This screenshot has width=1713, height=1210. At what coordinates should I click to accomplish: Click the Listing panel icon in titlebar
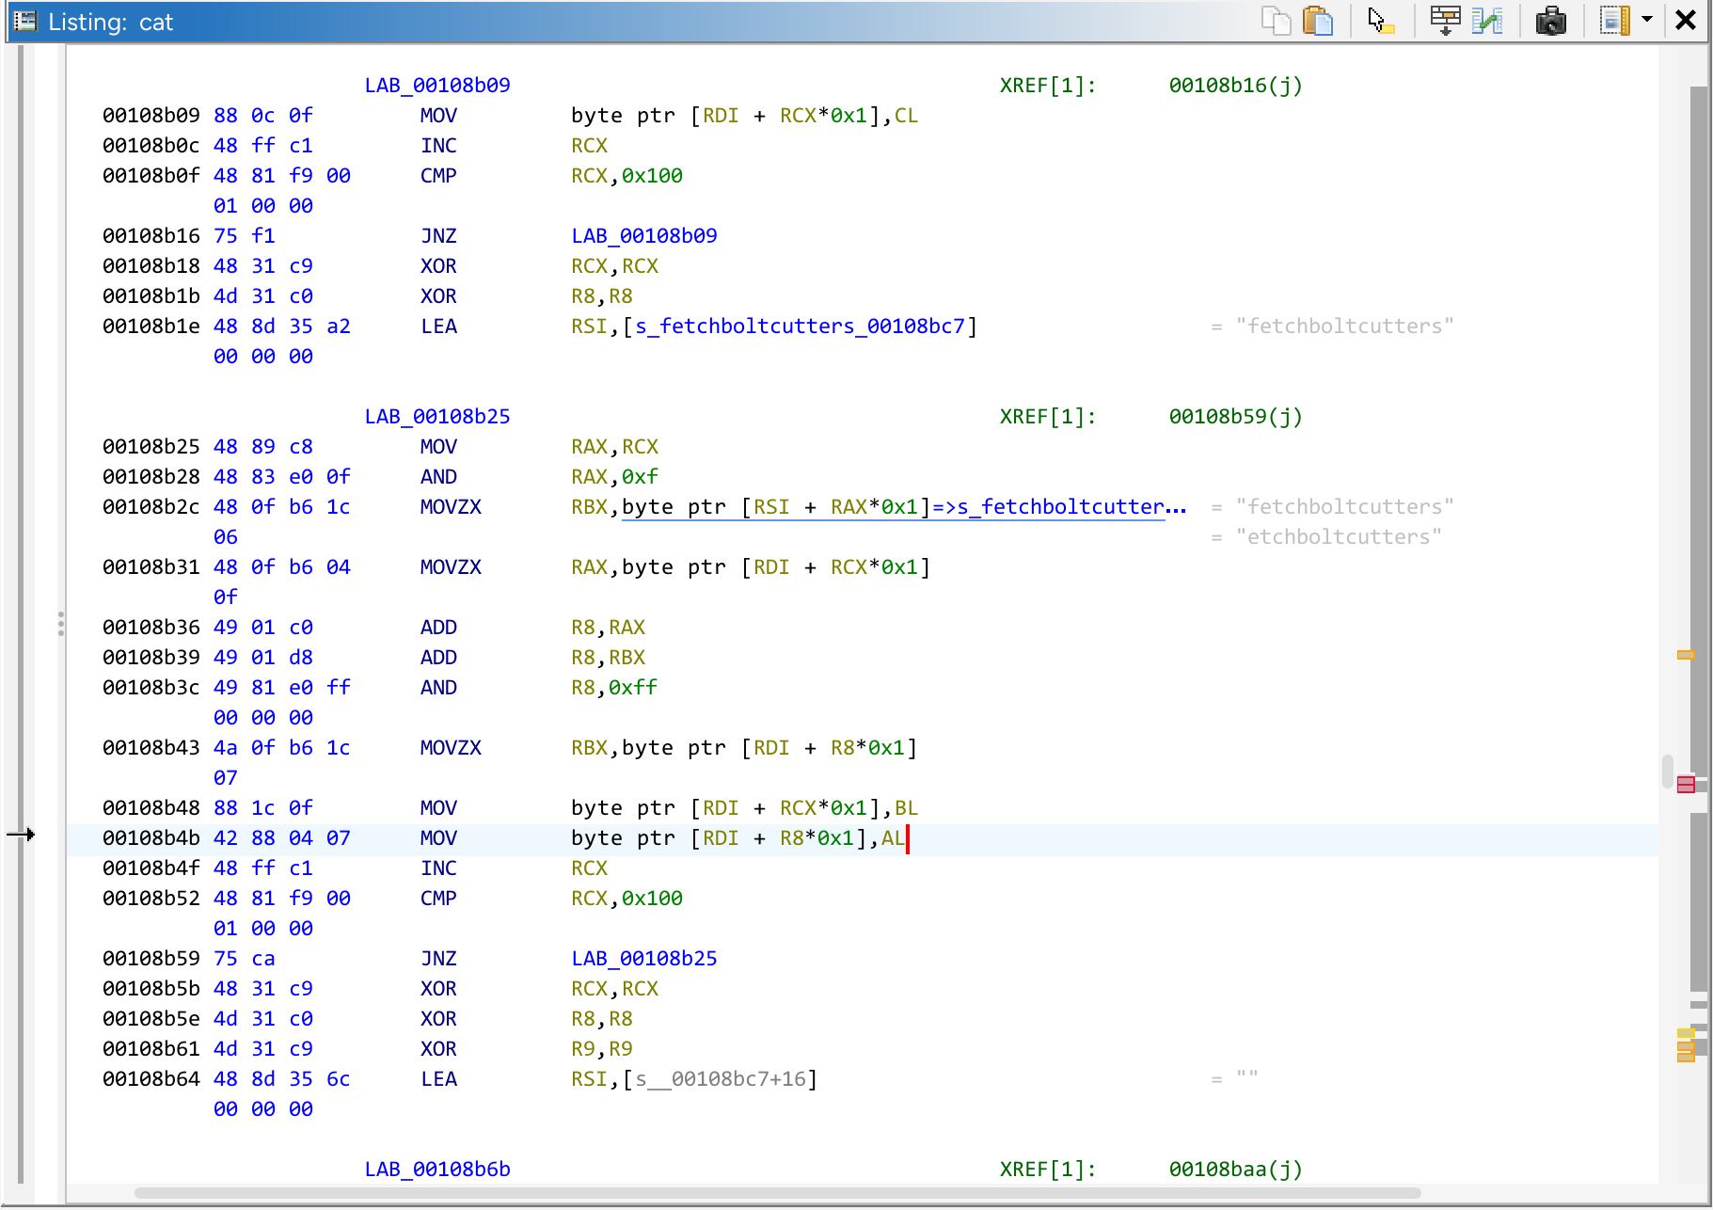point(24,21)
